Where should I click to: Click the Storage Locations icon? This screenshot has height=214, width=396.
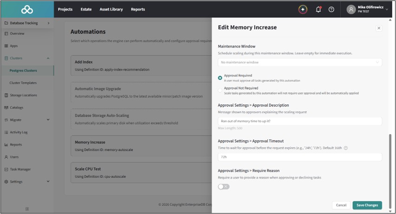pyautogui.click(x=7, y=95)
